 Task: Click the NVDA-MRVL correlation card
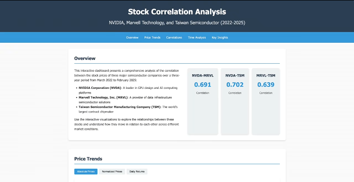pos(202,101)
